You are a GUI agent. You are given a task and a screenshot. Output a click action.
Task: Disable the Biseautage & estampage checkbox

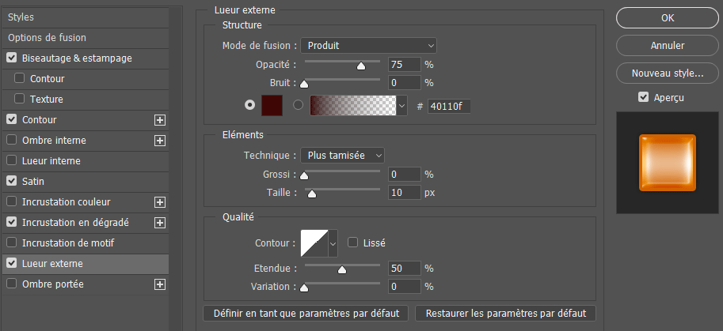(12, 58)
